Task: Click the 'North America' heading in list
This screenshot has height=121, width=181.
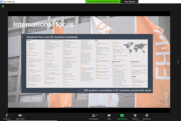Action: pos(116,62)
